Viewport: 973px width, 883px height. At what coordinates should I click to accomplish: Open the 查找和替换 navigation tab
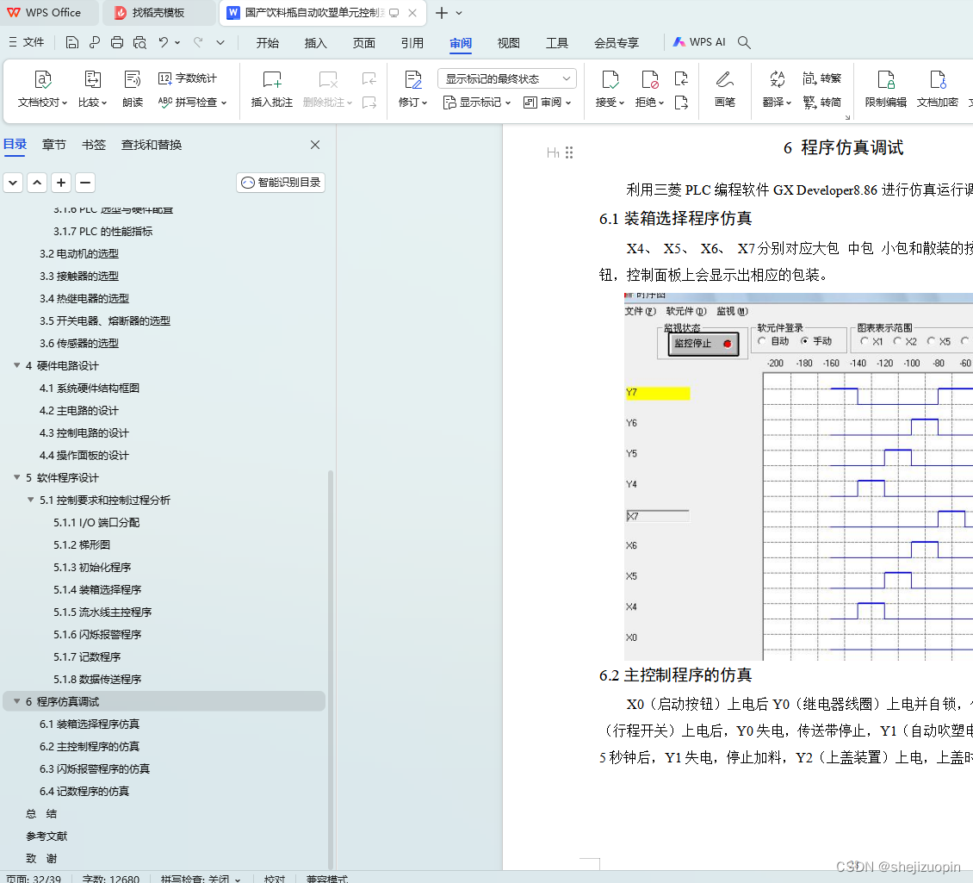(152, 145)
